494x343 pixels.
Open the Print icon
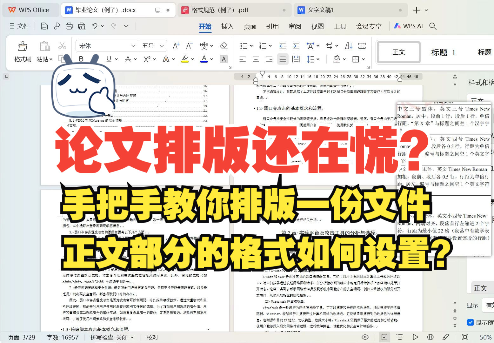click(69, 26)
